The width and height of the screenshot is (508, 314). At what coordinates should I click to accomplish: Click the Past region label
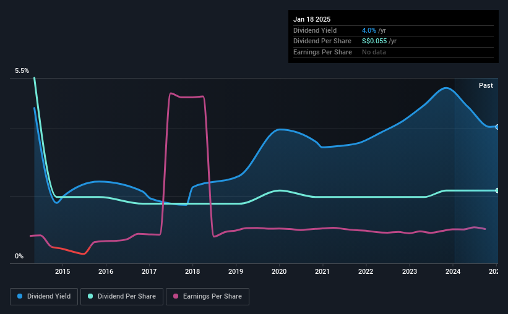pos(486,85)
